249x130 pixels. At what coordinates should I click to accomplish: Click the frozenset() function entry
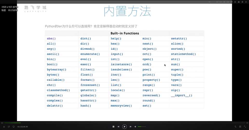point(90,85)
